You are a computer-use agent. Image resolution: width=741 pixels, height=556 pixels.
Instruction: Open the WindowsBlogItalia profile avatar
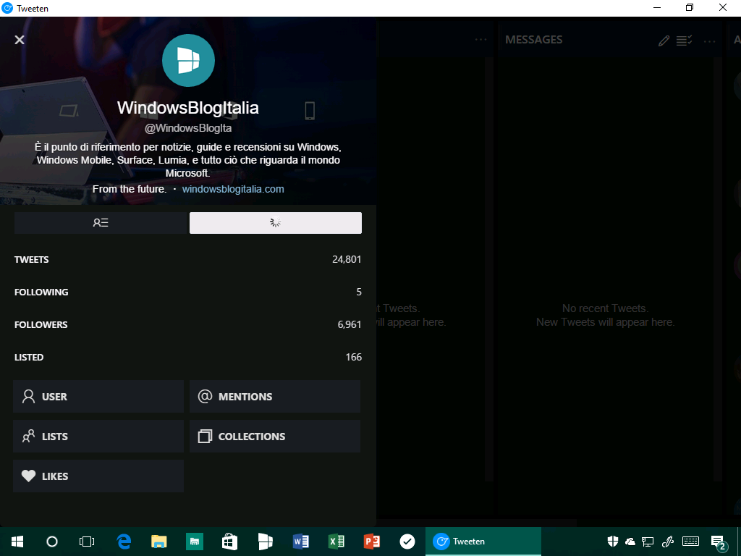(x=188, y=61)
